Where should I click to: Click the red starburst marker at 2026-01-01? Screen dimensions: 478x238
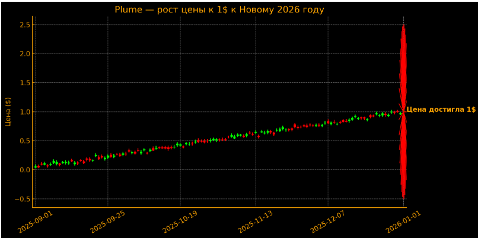403,112
